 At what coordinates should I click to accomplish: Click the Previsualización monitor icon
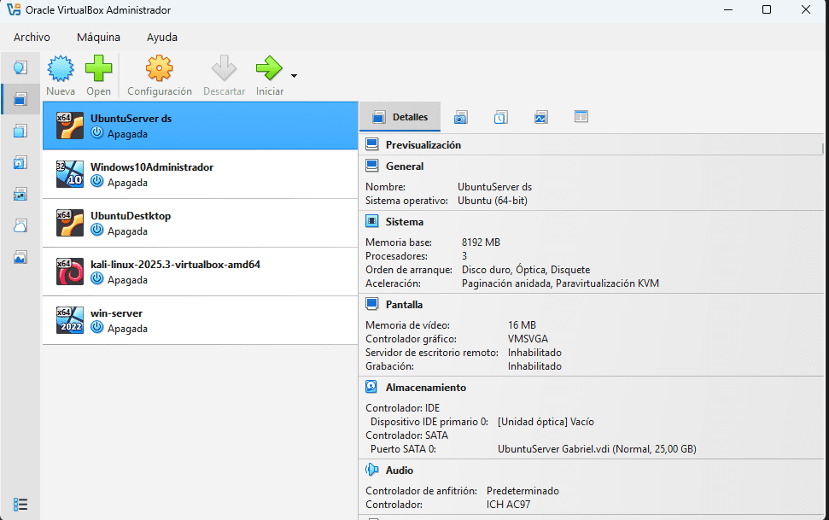pyautogui.click(x=372, y=144)
